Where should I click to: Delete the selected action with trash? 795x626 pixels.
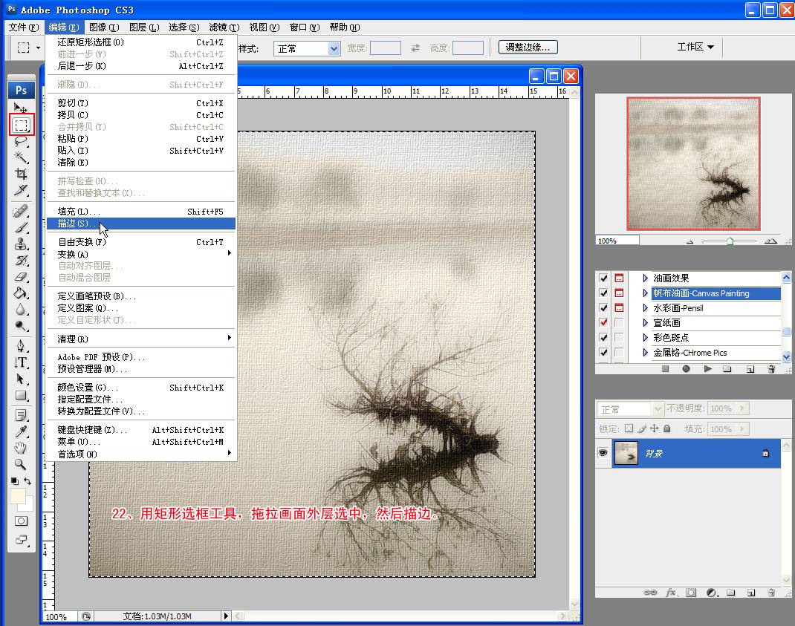pos(771,369)
